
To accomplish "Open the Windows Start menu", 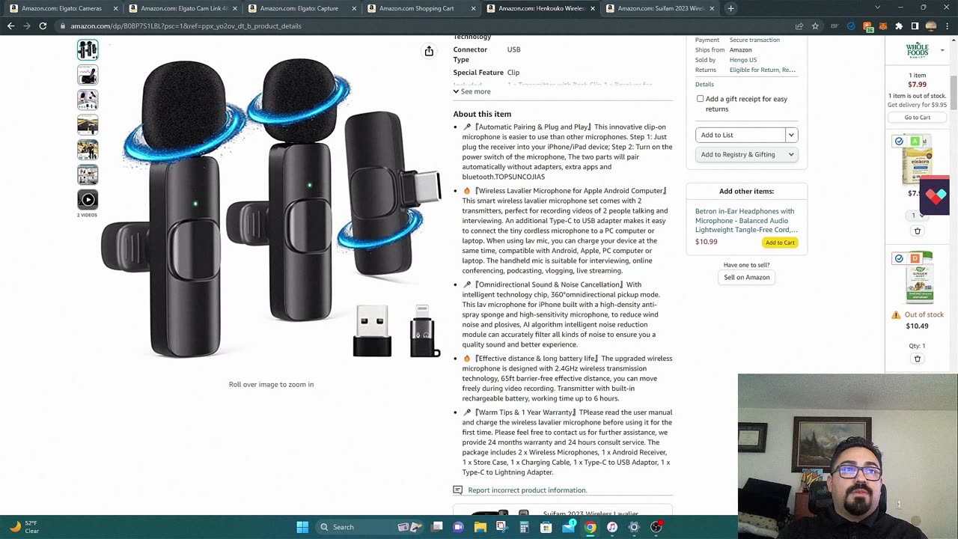I will pos(302,527).
